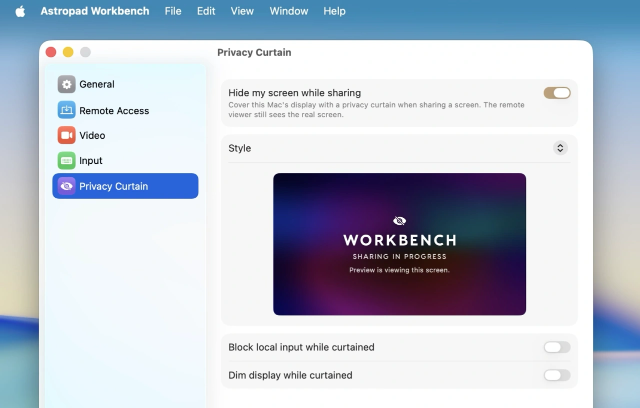Click the Video camera icon
This screenshot has width=640, height=408.
tap(66, 135)
